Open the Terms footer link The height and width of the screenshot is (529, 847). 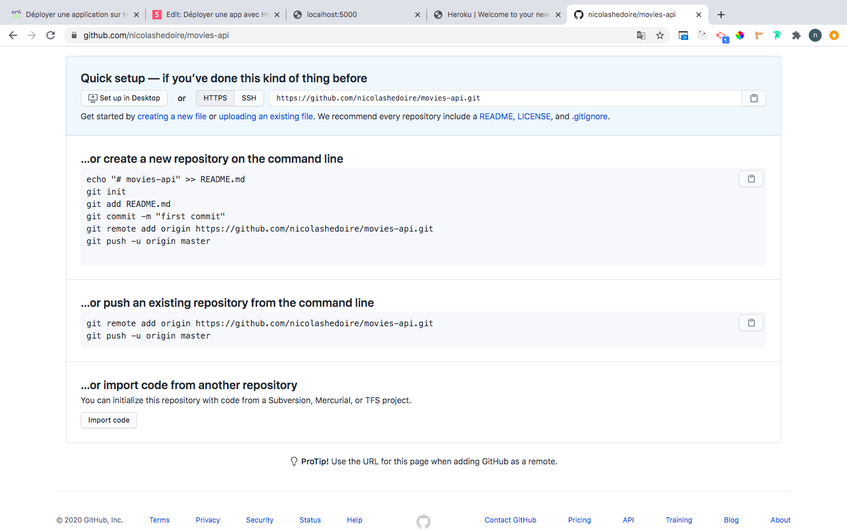point(159,520)
